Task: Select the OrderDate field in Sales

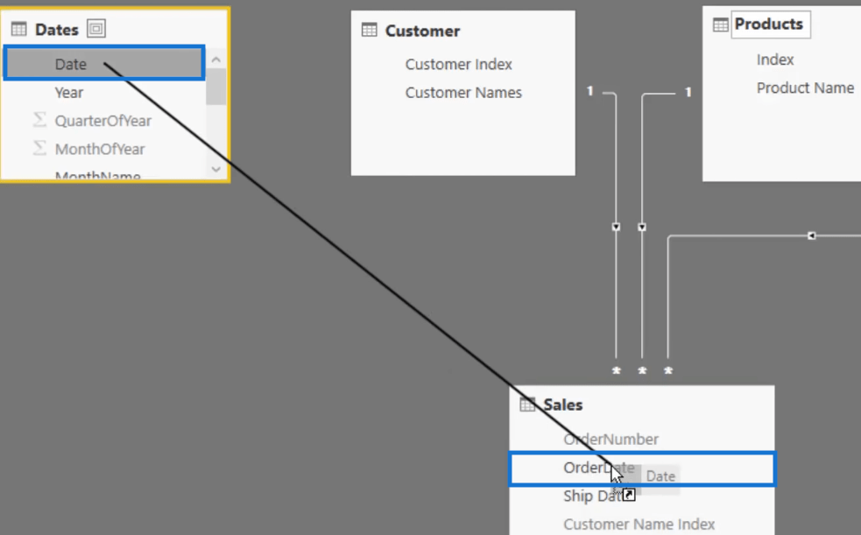Action: point(642,468)
